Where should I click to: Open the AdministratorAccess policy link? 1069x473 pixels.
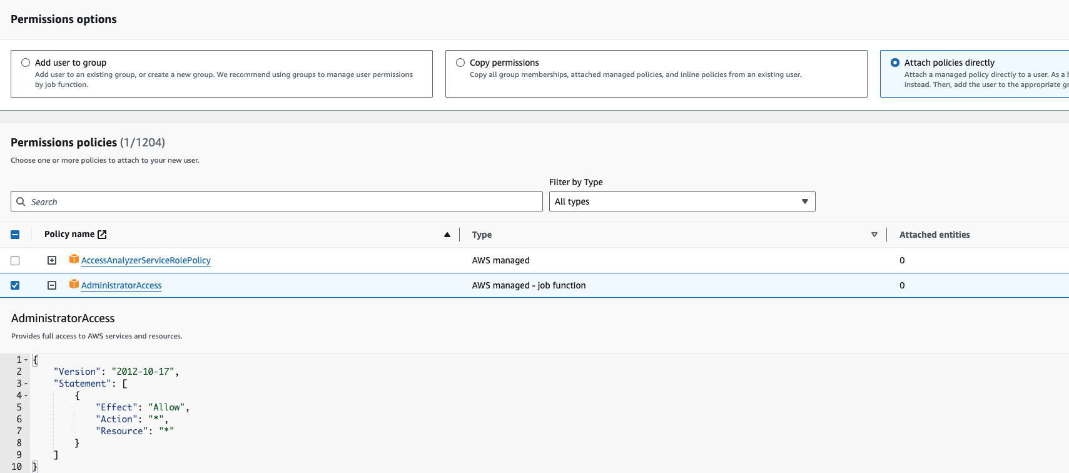pos(121,285)
